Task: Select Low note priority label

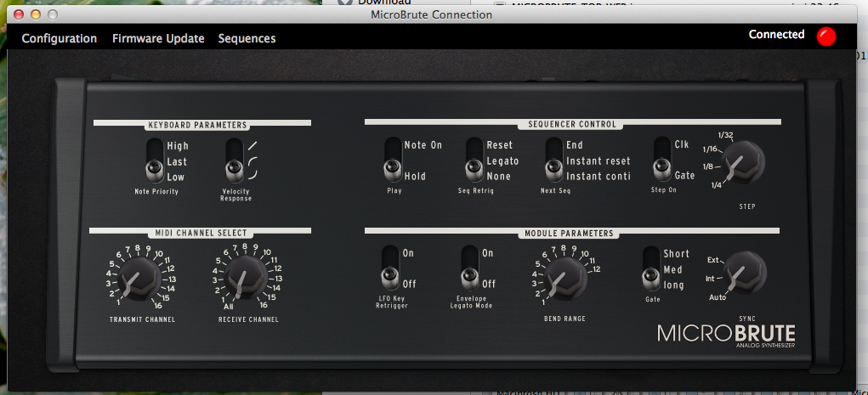Action: (x=175, y=177)
